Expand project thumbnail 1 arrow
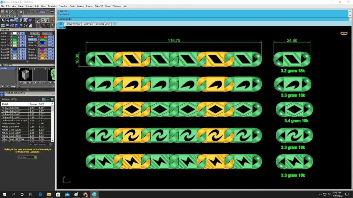The width and height of the screenshot is (353, 198). 31,69
